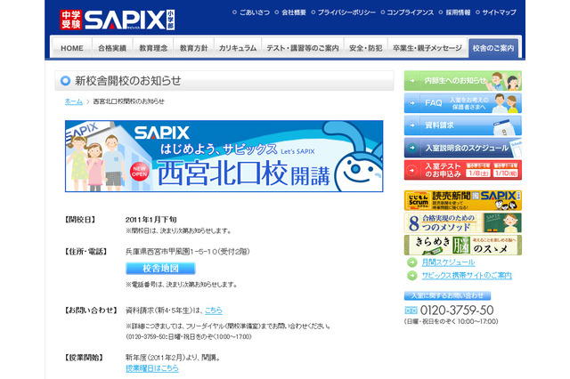Click the 入室に関するお問い合わせ label

click(x=447, y=296)
